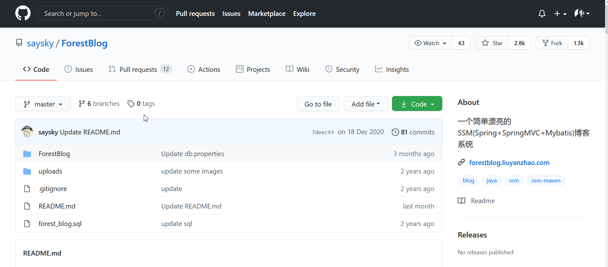Click the file icon next to README.md in the file list
608x267 pixels.
27,206
